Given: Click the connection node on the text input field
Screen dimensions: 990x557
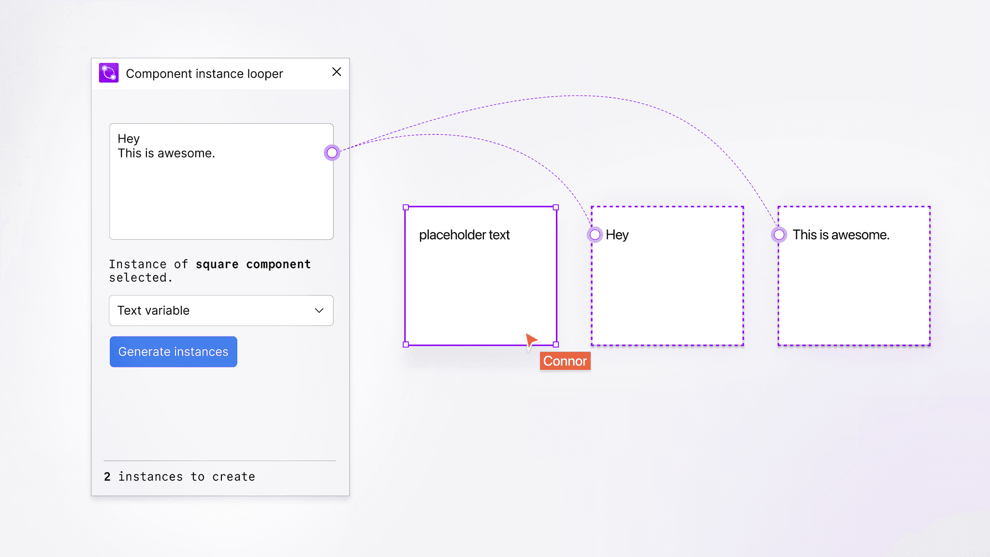Looking at the screenshot, I should (333, 152).
